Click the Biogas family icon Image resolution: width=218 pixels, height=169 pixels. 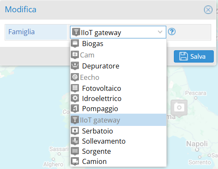pyautogui.click(x=75, y=44)
